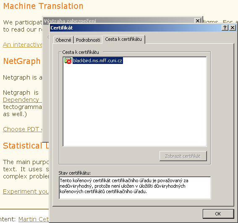This screenshot has width=238, height=223.
Task: Click the Experiment you link
Action: pos(26,191)
